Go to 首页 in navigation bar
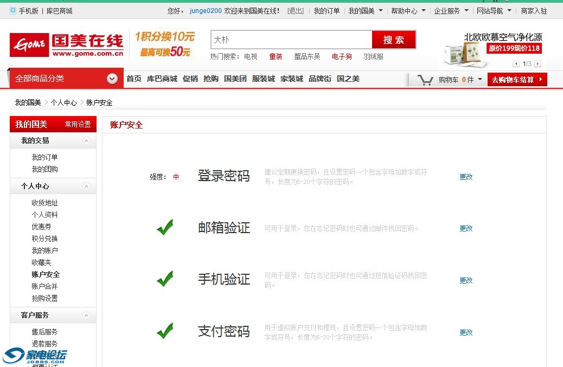563x367 pixels. (134, 79)
